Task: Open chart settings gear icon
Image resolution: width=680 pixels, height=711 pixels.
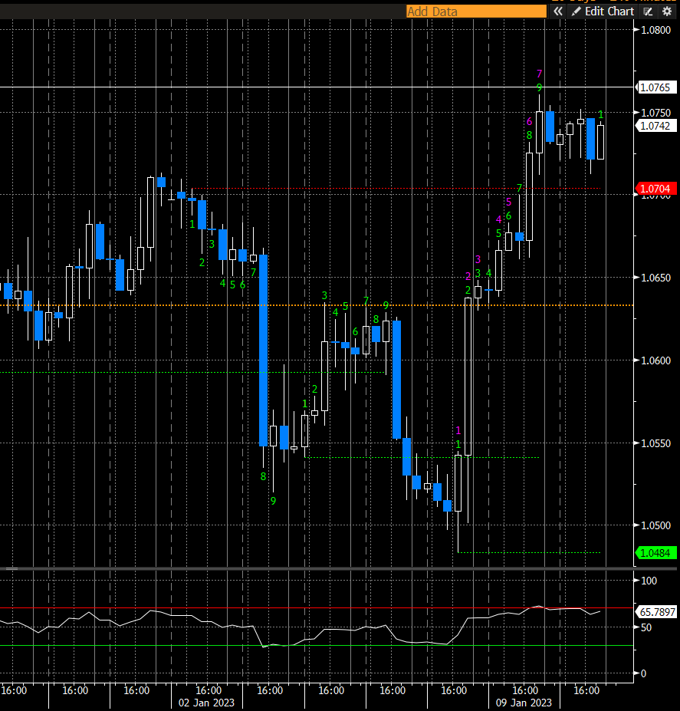Action: tap(667, 12)
